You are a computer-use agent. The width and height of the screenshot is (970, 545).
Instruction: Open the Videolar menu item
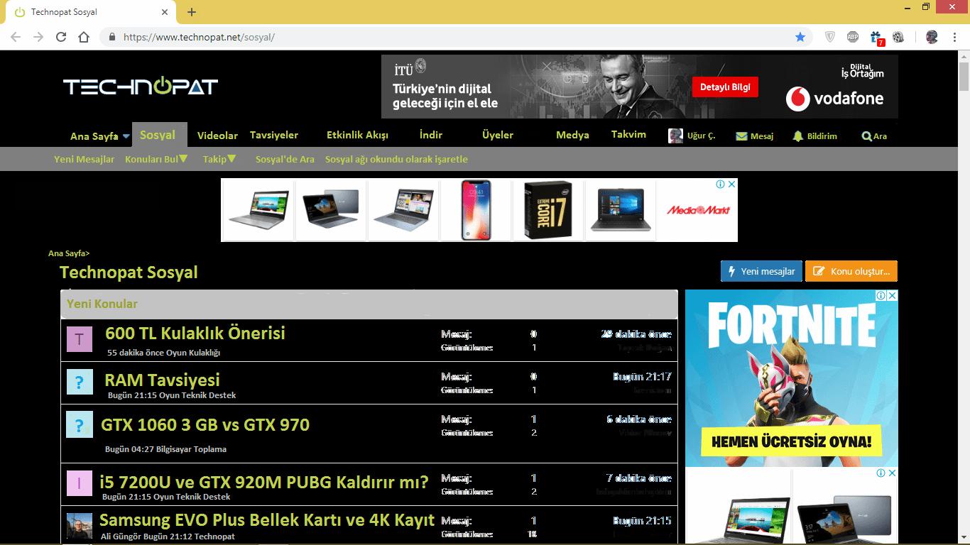click(217, 136)
